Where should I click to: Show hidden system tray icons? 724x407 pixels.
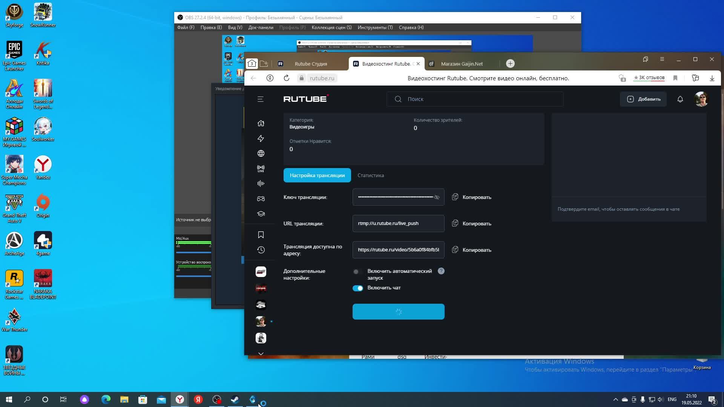(615, 399)
